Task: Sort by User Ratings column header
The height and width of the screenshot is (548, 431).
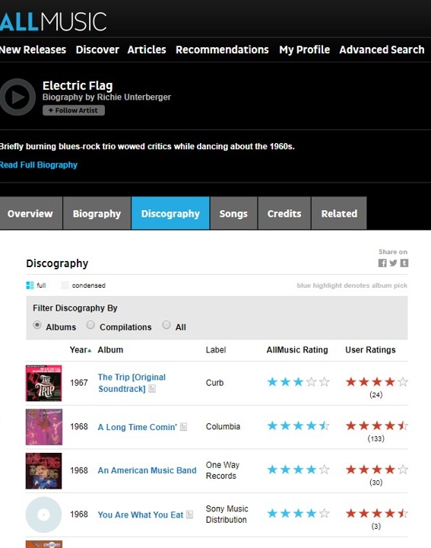Action: [370, 350]
